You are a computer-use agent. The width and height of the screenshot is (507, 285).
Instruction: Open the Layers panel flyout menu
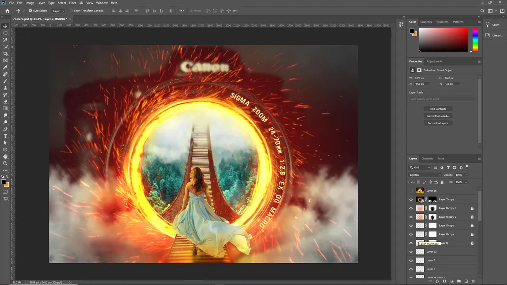(479, 159)
